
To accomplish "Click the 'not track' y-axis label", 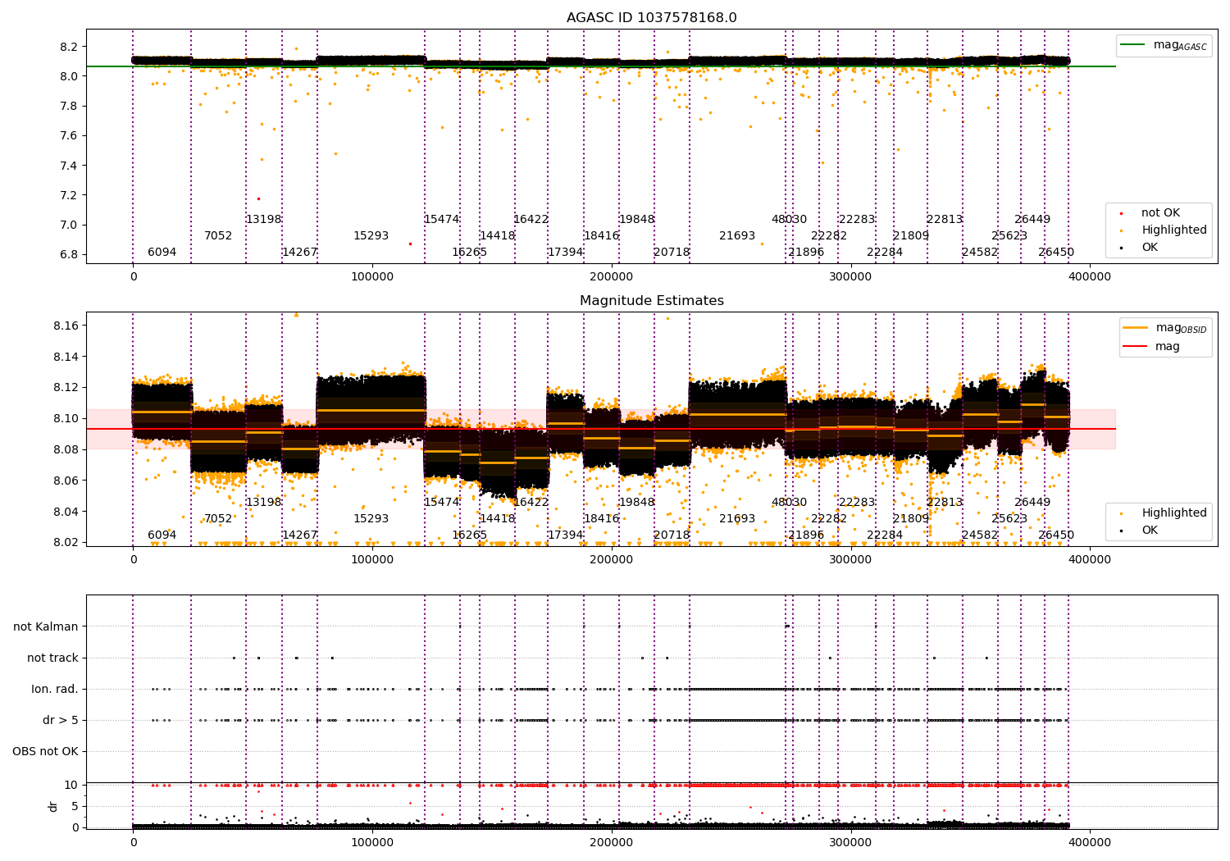I will coord(52,658).
